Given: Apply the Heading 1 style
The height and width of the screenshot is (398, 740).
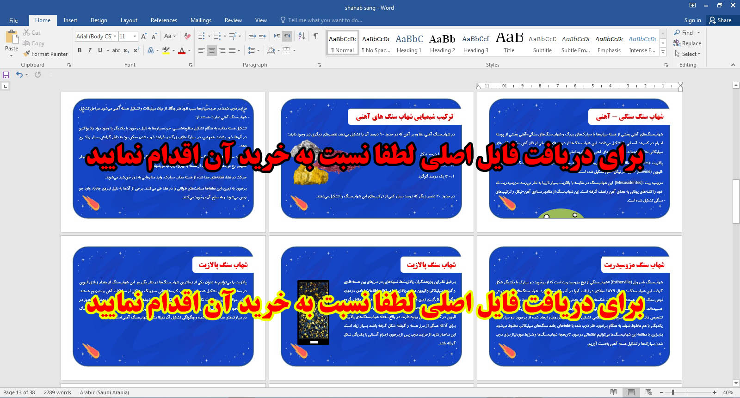Looking at the screenshot, I should [409, 43].
